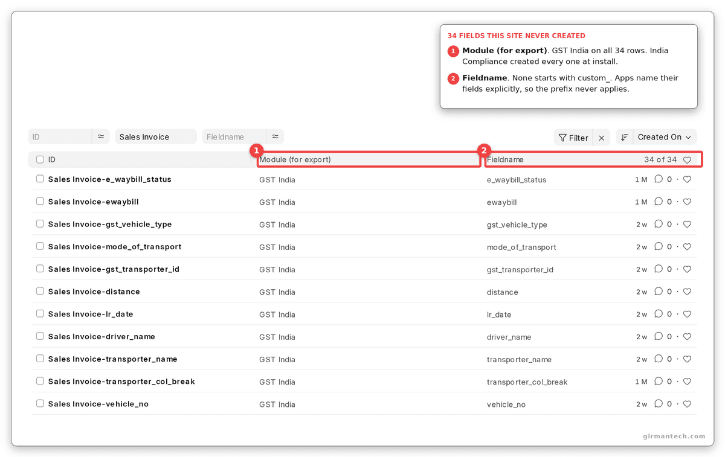The width and height of the screenshot is (725, 457).
Task: Check the Sales Invoice-distance row
Action: [x=40, y=291]
